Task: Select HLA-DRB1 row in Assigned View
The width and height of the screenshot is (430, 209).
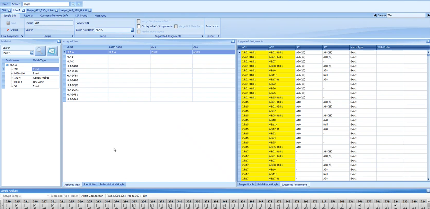Action: pyautogui.click(x=149, y=66)
